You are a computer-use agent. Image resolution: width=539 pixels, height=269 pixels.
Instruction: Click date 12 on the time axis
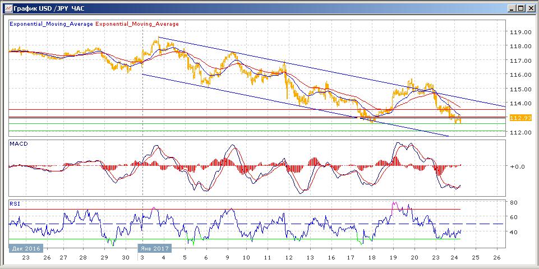pos(288,258)
